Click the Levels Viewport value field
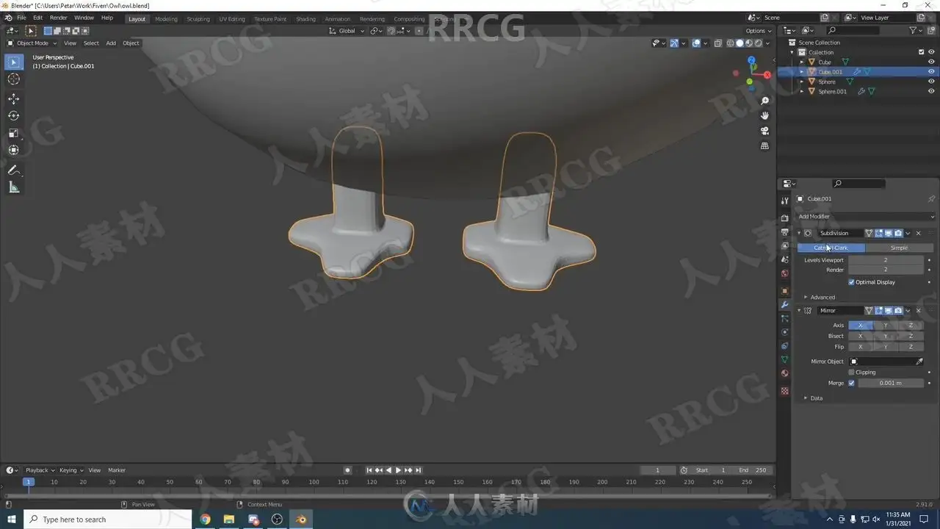Viewport: 940px width, 529px height. [886, 260]
